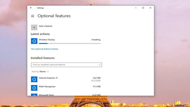The width and height of the screenshot is (190, 107).
Task: Click the Wireless Display feature icon
Action: tap(34, 41)
